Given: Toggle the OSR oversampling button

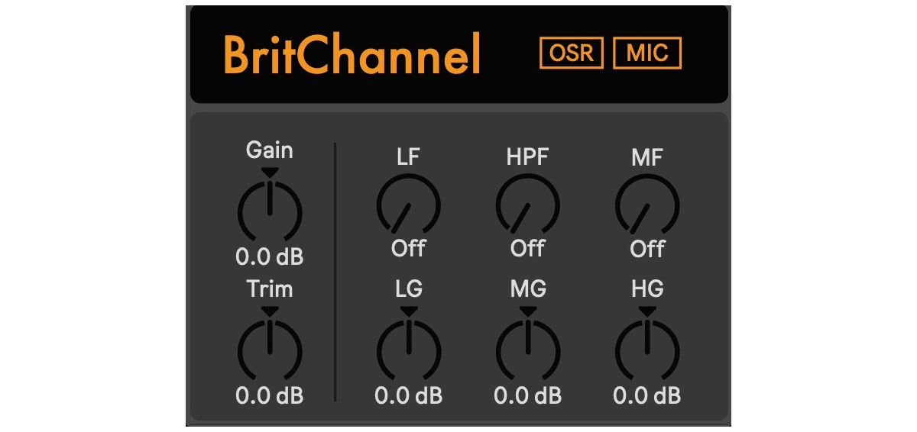Looking at the screenshot, I should click(x=571, y=53).
